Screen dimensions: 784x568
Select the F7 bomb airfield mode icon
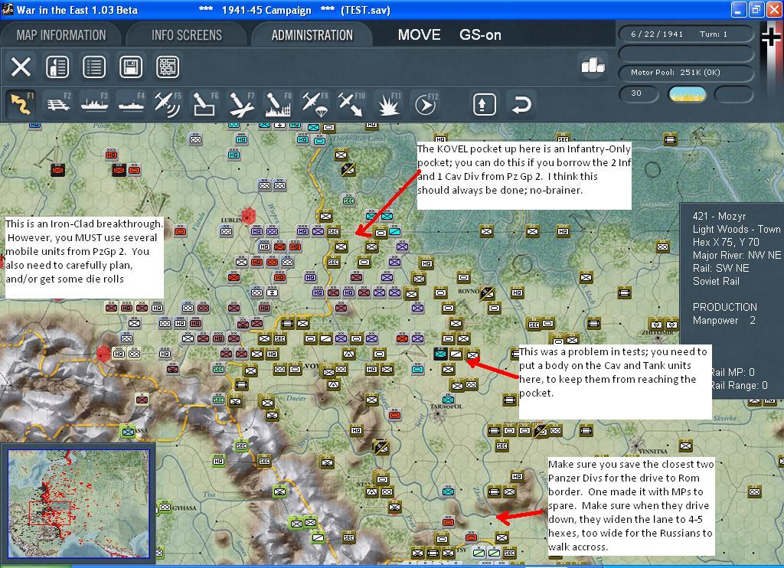[x=241, y=104]
